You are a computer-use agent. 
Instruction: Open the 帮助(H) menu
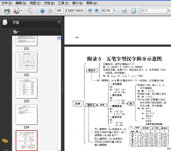tap(91, 3)
